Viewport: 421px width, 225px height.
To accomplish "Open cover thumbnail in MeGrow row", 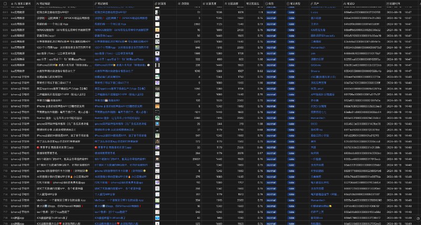I will [x=157, y=200].
